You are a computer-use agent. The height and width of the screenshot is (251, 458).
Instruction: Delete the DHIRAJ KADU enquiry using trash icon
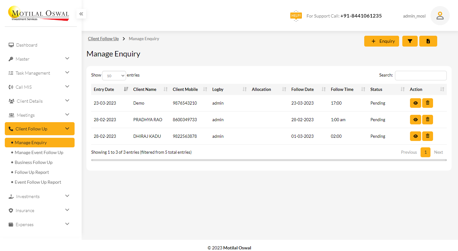pyautogui.click(x=428, y=136)
